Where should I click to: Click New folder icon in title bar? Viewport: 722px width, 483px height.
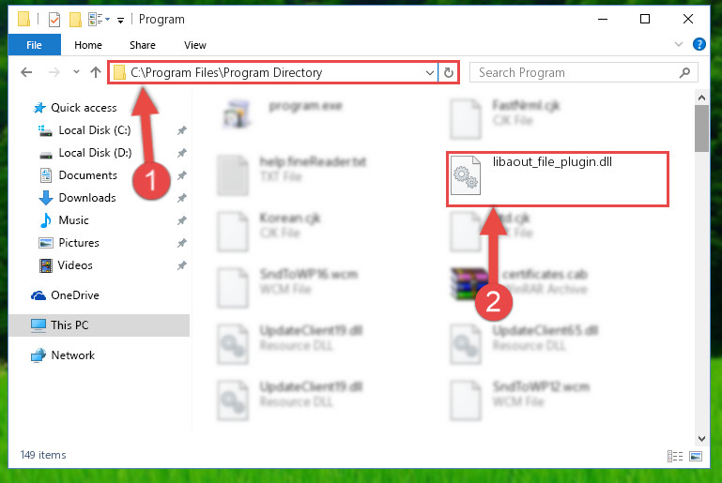(75, 20)
